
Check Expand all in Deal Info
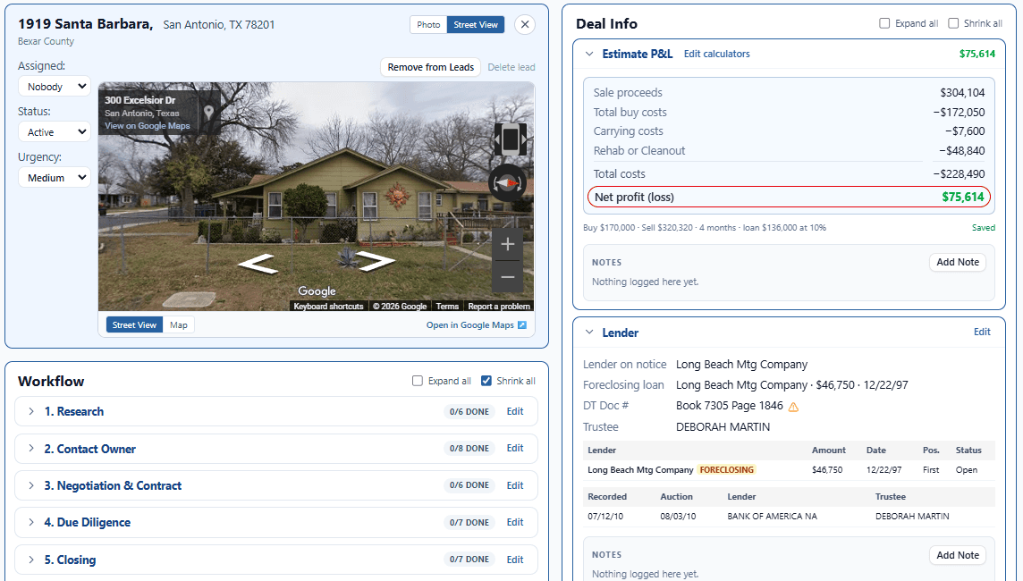pyautogui.click(x=884, y=23)
